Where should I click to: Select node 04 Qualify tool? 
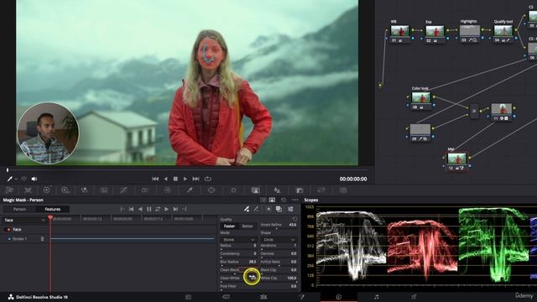pos(503,34)
